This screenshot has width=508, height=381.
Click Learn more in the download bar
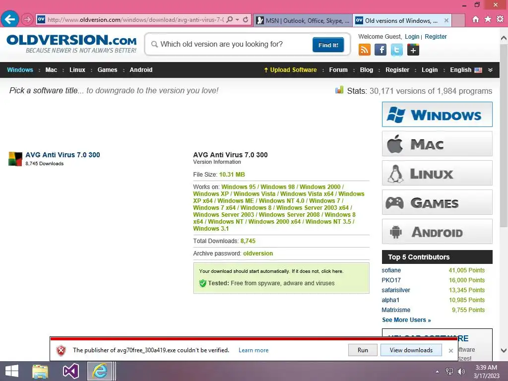click(x=254, y=350)
